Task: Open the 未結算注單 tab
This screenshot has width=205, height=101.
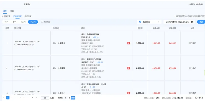Action: 6,16
